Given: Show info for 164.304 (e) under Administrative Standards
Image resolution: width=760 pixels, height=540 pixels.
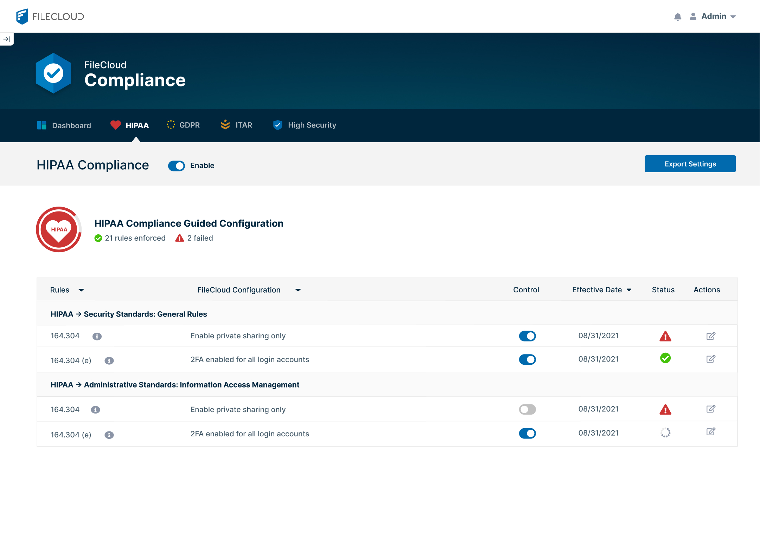Looking at the screenshot, I should click(109, 435).
